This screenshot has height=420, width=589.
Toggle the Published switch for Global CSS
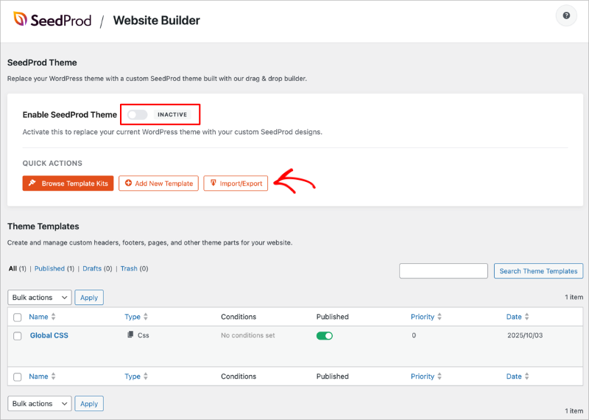(324, 336)
